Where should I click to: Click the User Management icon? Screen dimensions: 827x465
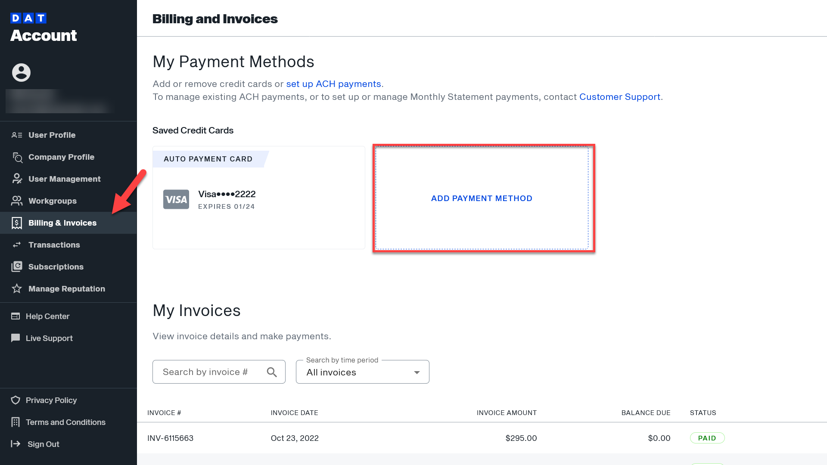click(x=17, y=179)
